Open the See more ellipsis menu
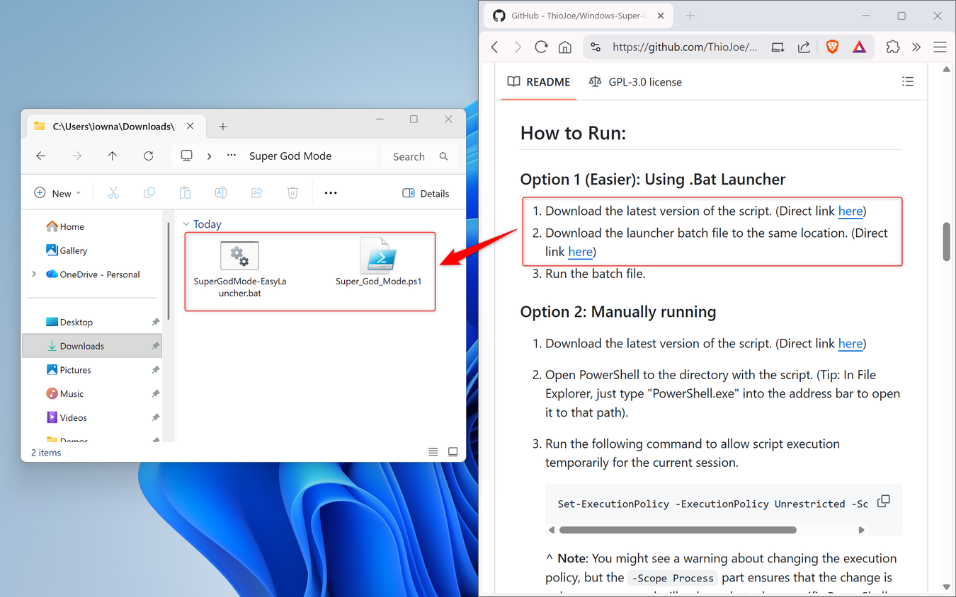The width and height of the screenshot is (956, 597). click(331, 193)
